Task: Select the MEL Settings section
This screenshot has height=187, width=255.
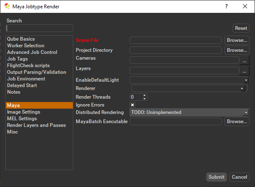Action: 22,119
